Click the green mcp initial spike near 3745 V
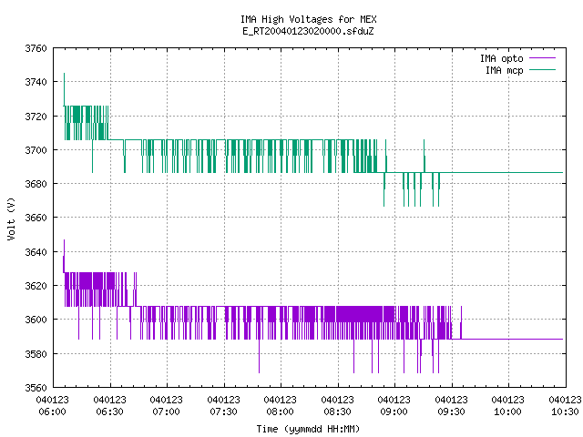The width and height of the screenshot is (583, 437). [x=64, y=89]
